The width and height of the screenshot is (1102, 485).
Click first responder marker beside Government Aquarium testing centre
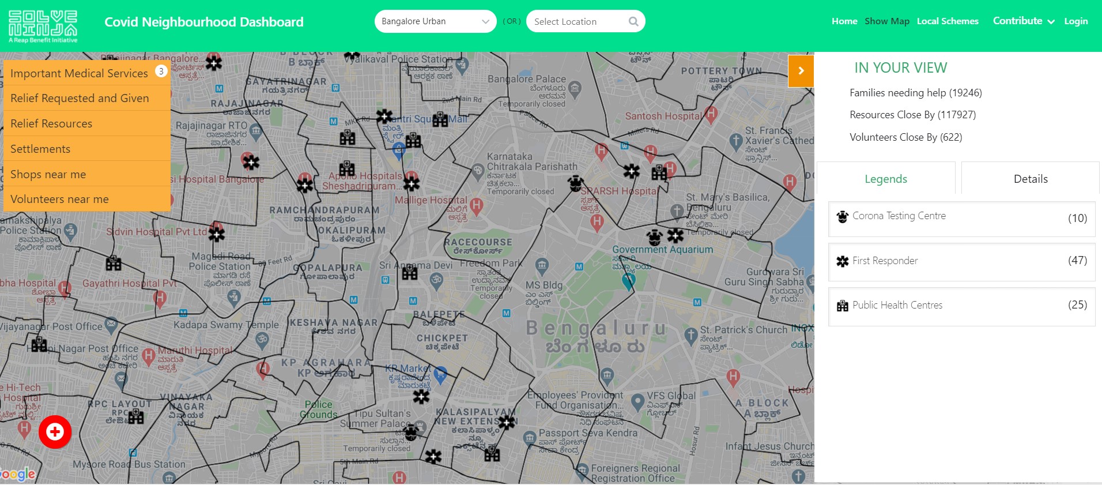[x=675, y=235]
